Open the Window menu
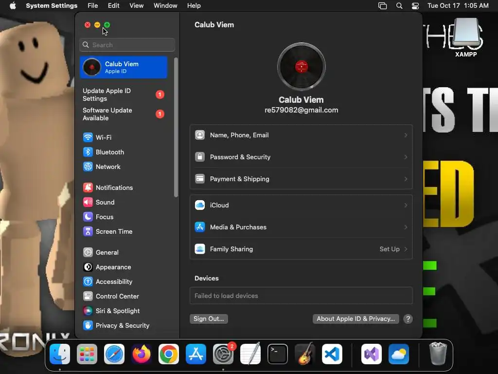 165,6
